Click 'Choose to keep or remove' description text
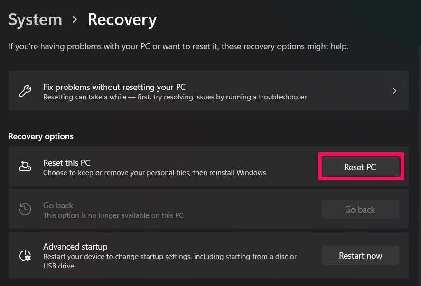This screenshot has width=421, height=286. (154, 173)
